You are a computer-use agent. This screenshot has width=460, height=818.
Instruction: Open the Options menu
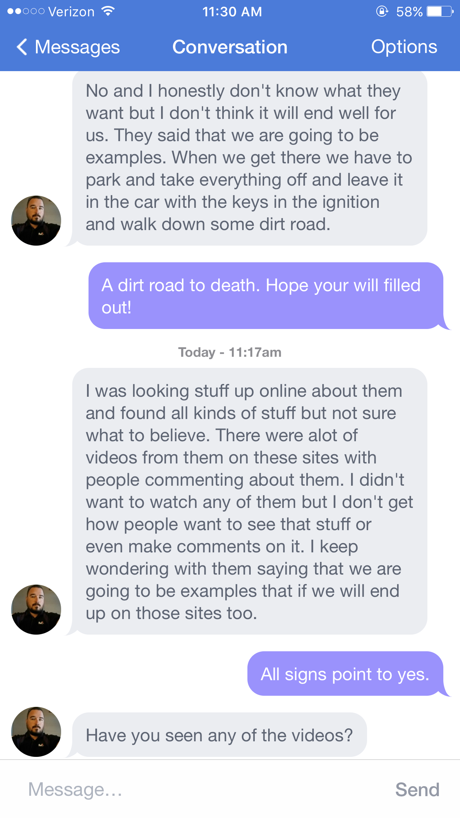click(404, 47)
